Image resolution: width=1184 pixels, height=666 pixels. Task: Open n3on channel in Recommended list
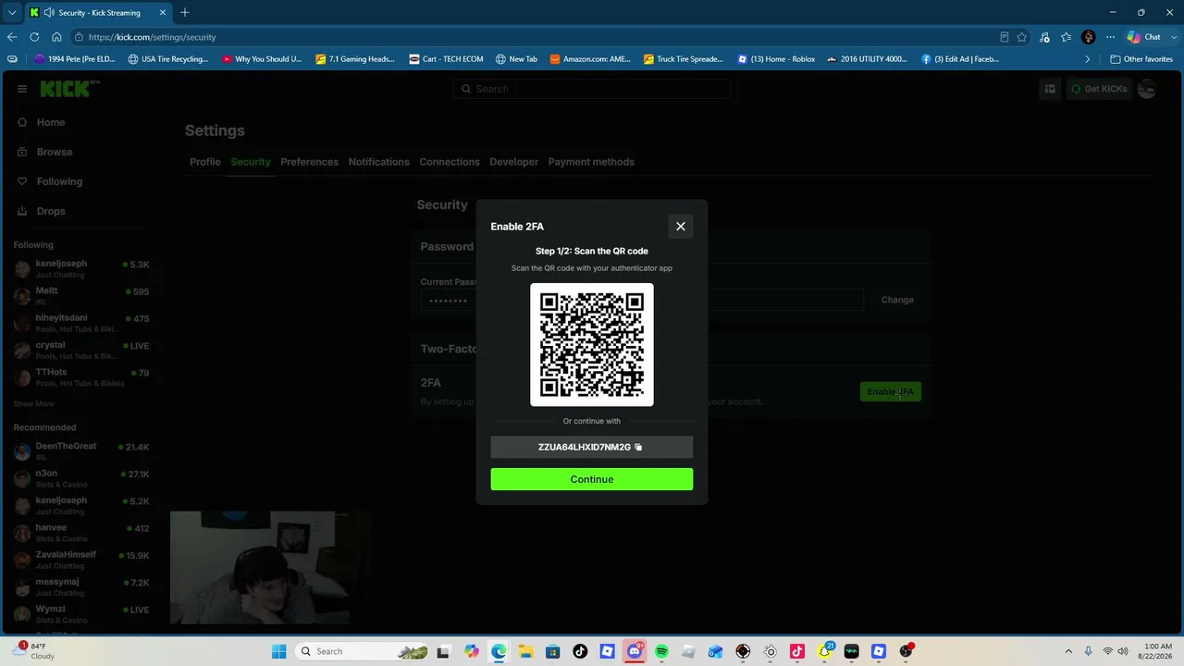[81, 477]
